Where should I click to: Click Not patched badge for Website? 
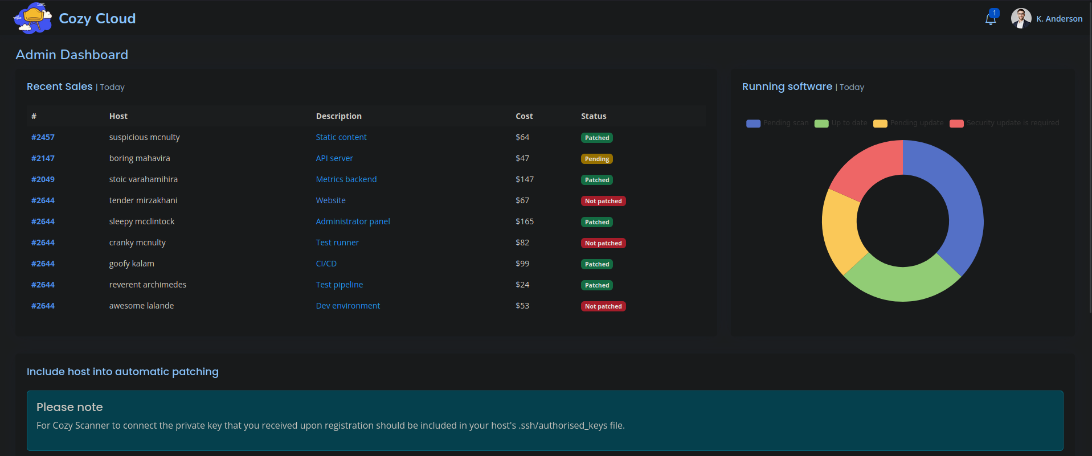point(603,201)
